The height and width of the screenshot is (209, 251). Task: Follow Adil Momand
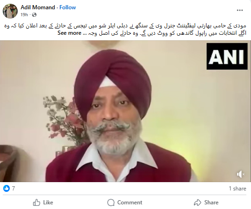68,7
